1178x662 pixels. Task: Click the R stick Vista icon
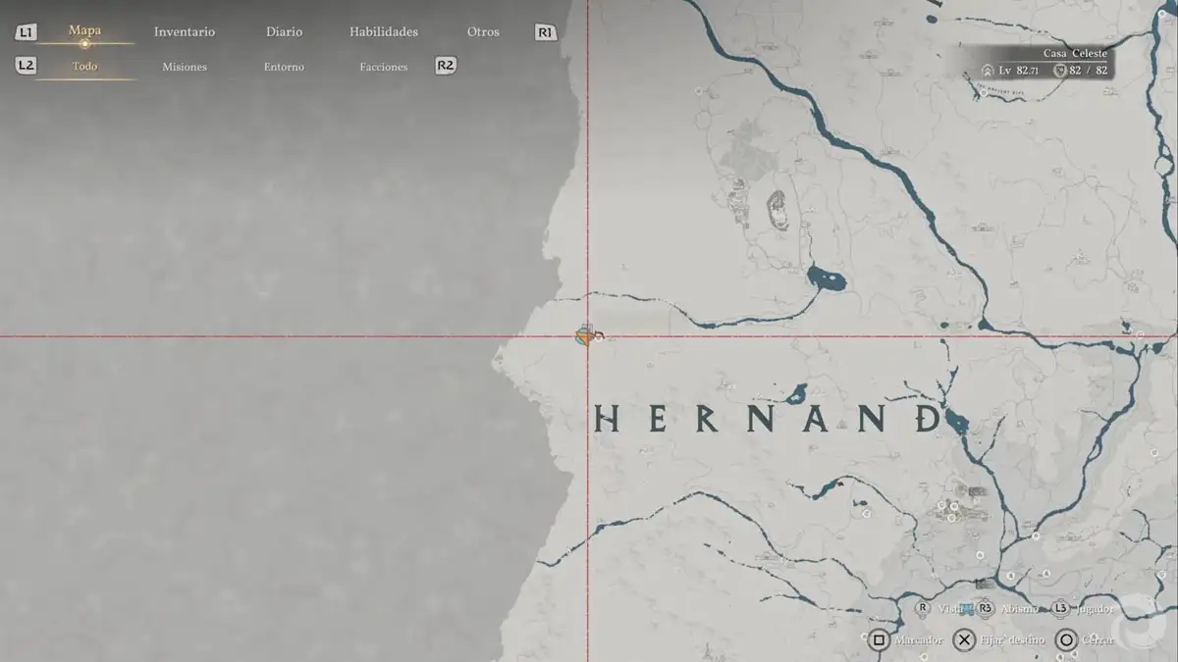[x=923, y=608]
